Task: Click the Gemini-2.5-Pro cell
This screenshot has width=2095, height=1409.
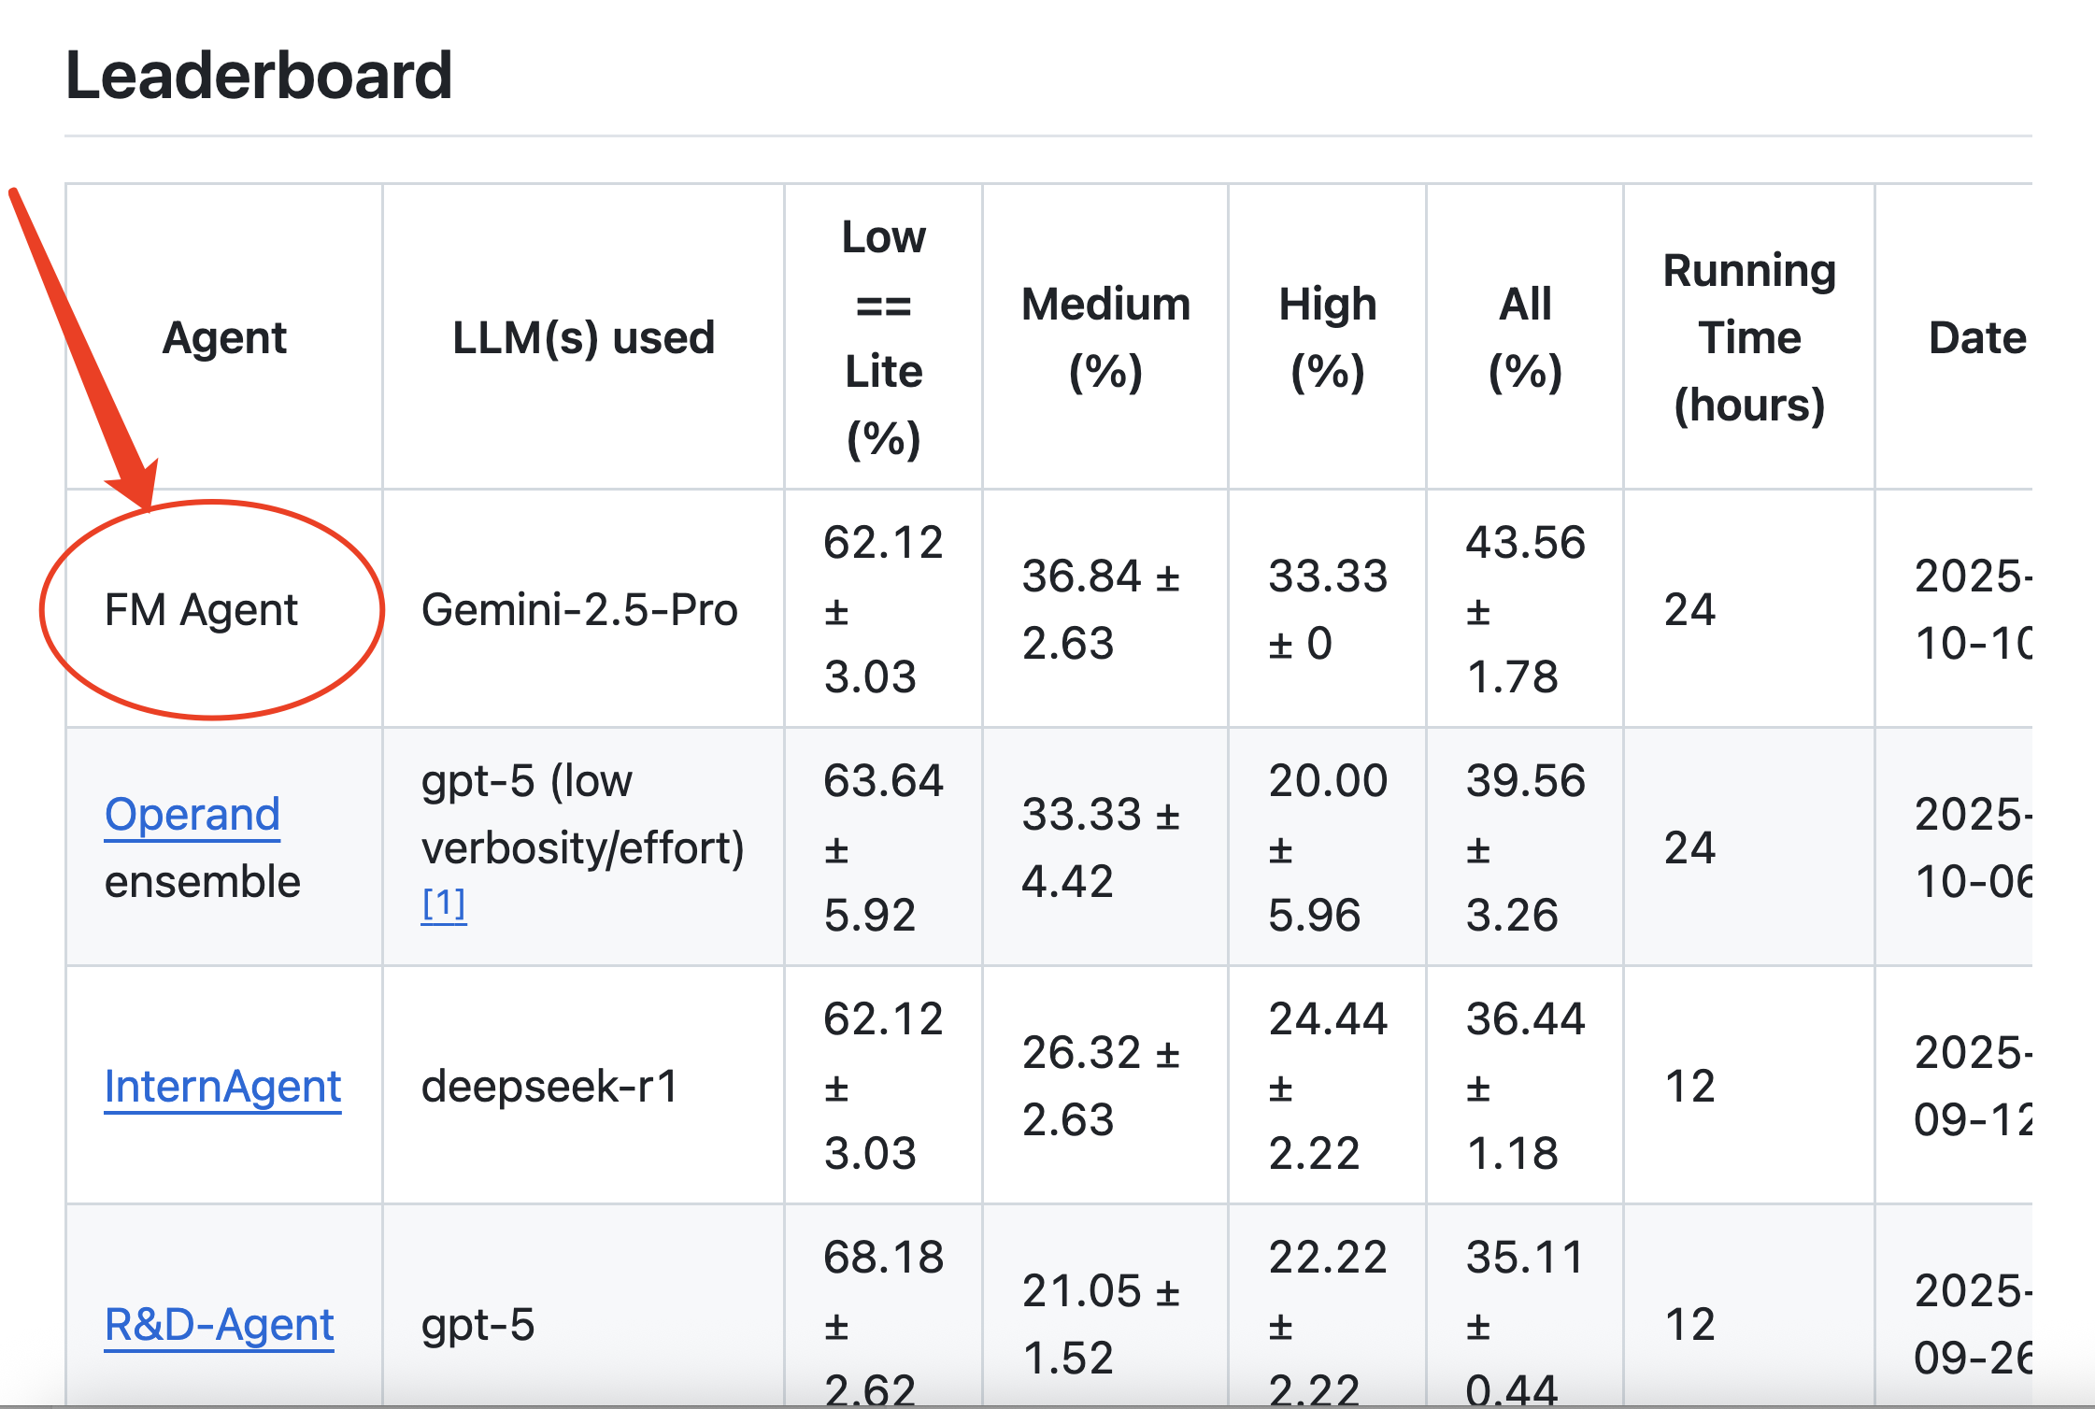Action: (x=579, y=610)
